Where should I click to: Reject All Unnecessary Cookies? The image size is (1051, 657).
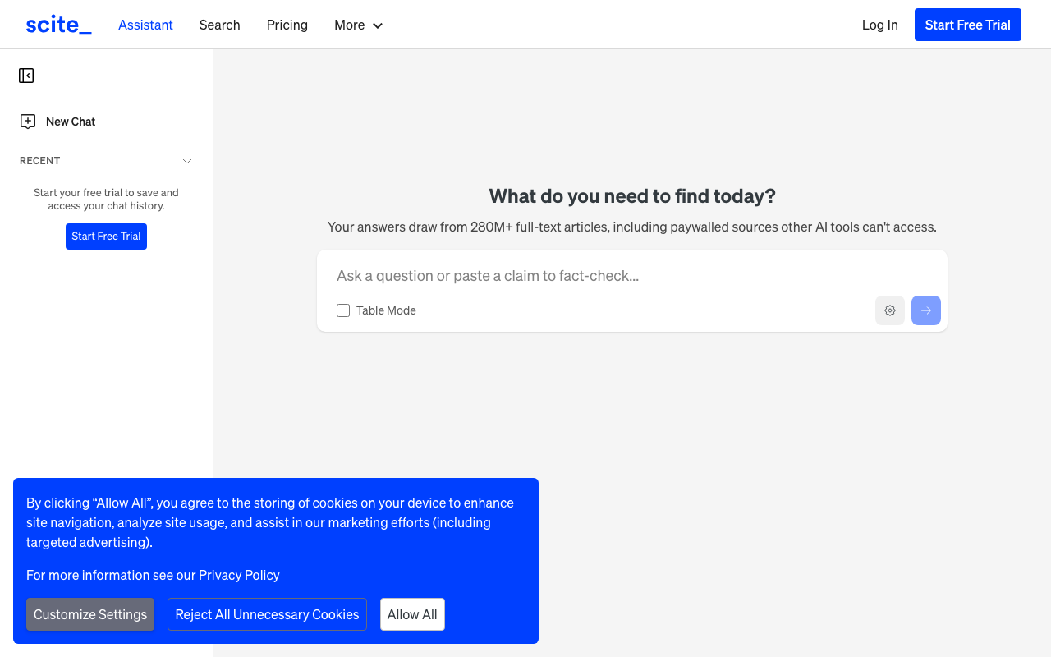(x=267, y=614)
